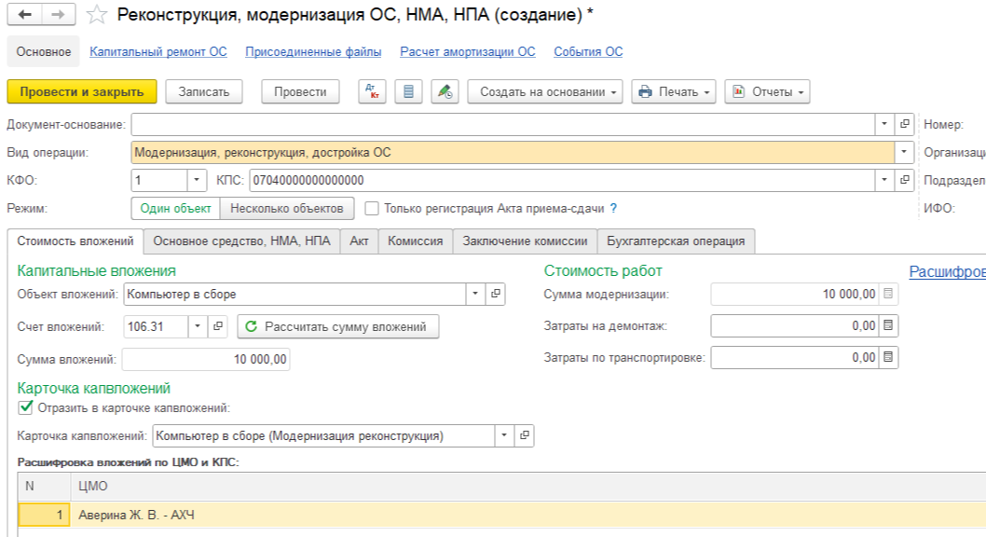Open the События ОС link

point(589,51)
